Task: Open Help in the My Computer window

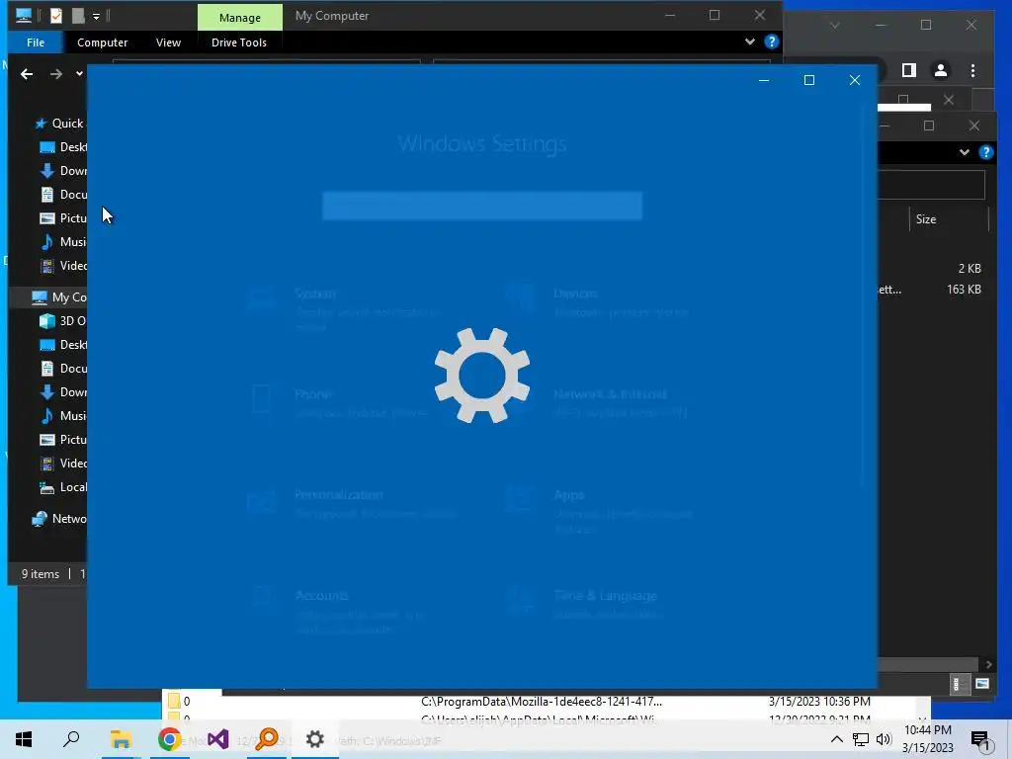Action: pos(771,42)
